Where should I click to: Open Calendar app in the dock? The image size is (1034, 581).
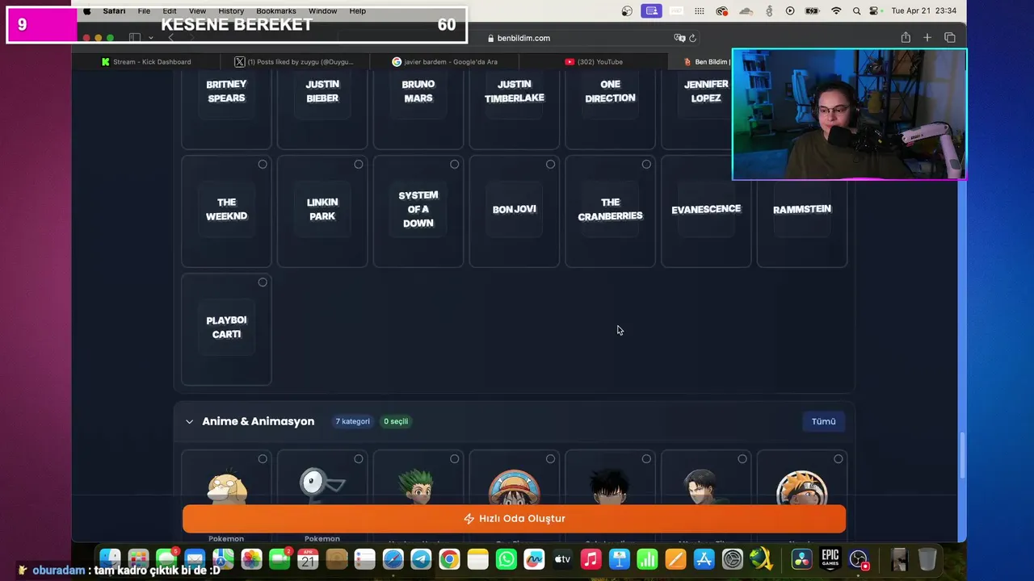[x=308, y=559]
